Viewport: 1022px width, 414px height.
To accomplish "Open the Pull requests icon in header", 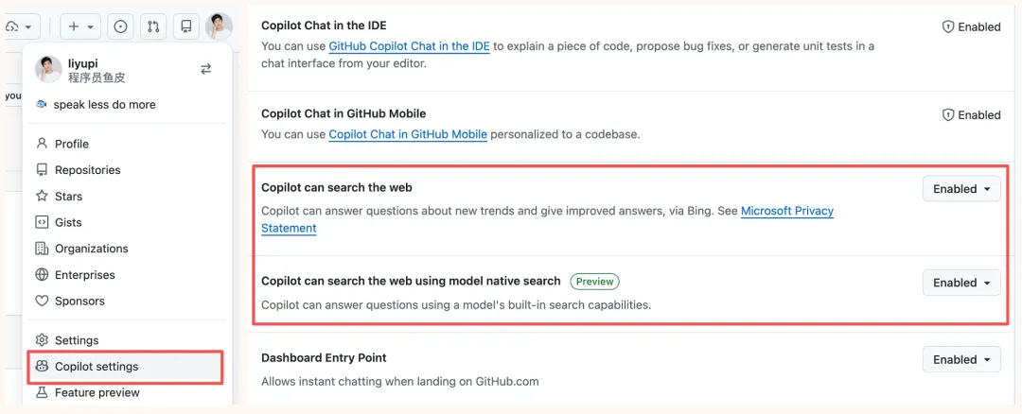I will click(x=153, y=26).
